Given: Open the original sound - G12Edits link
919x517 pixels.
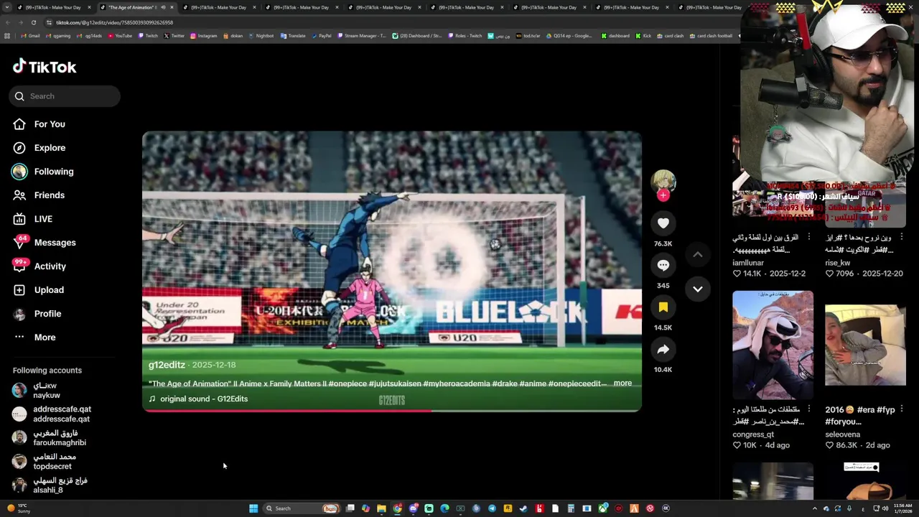Looking at the screenshot, I should pos(204,399).
